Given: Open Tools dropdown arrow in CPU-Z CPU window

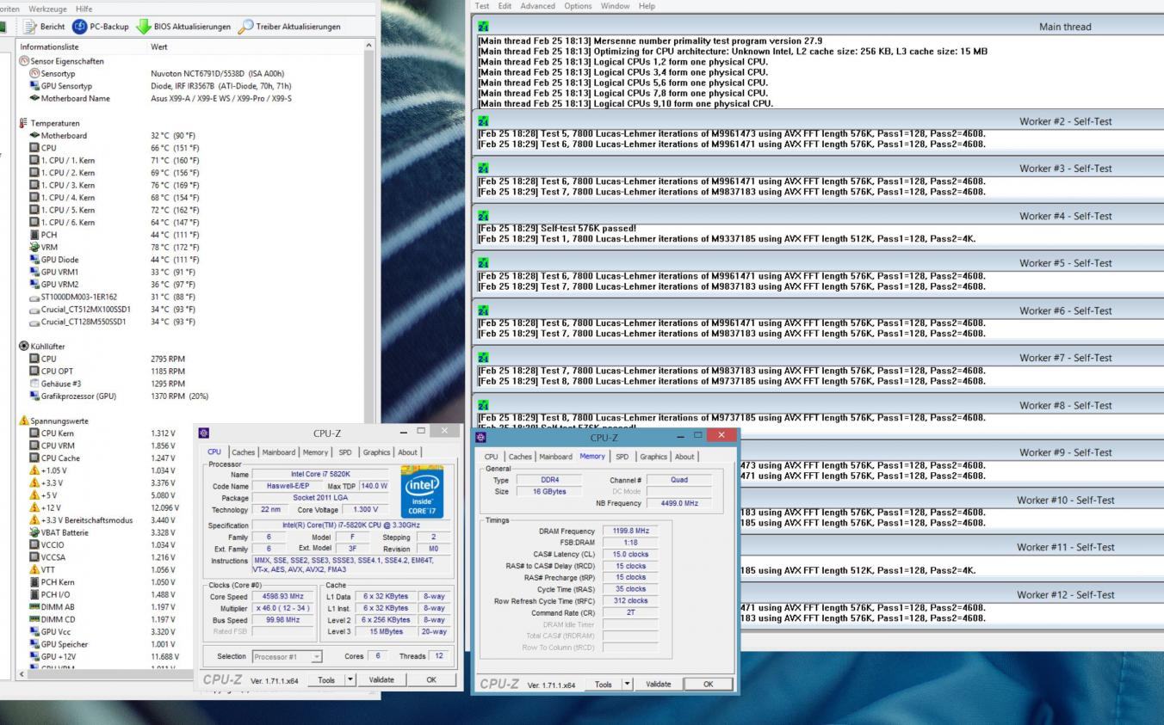Looking at the screenshot, I should tap(350, 679).
